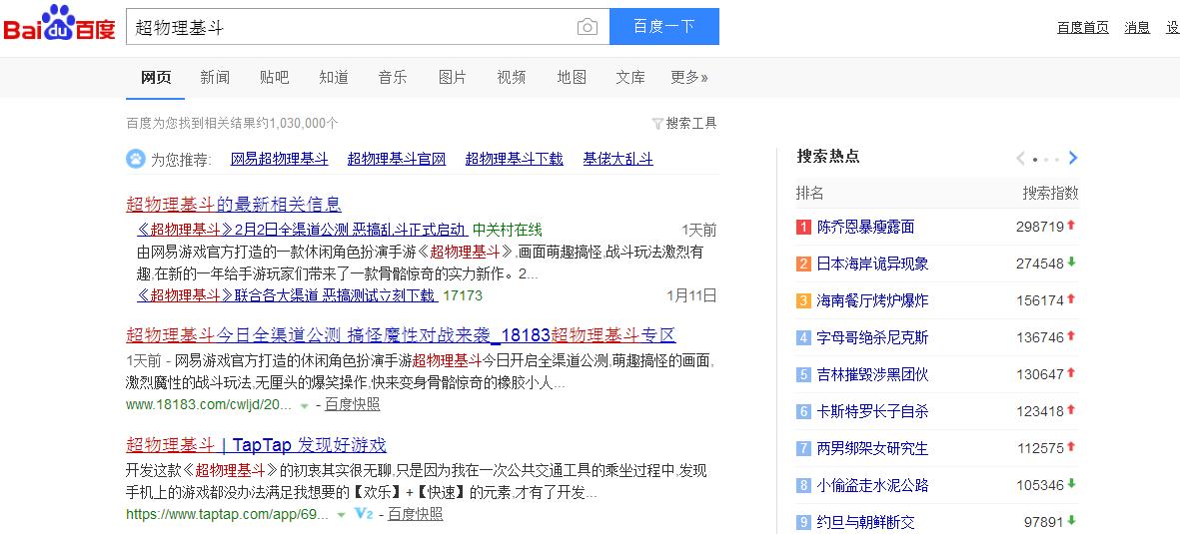The width and height of the screenshot is (1180, 534).
Task: Open hot search 卡斯特罗长子自杀
Action: tap(872, 411)
